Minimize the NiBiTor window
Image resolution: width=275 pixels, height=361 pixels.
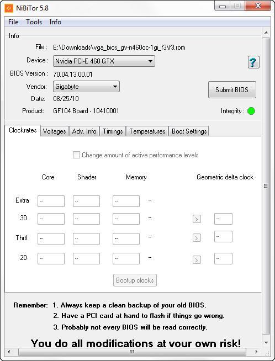click(x=222, y=6)
